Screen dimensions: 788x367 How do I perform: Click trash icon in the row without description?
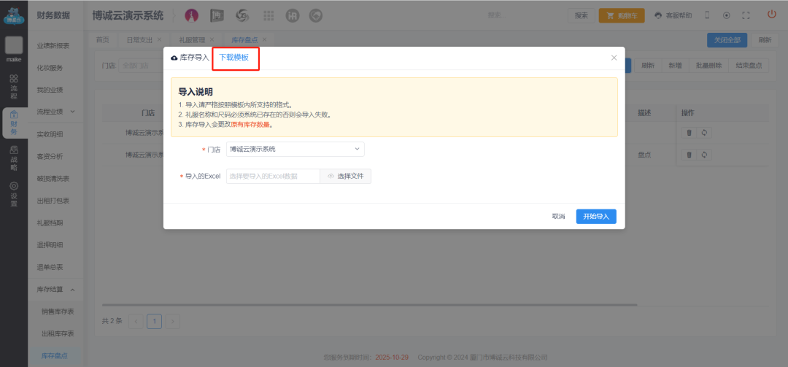(689, 133)
